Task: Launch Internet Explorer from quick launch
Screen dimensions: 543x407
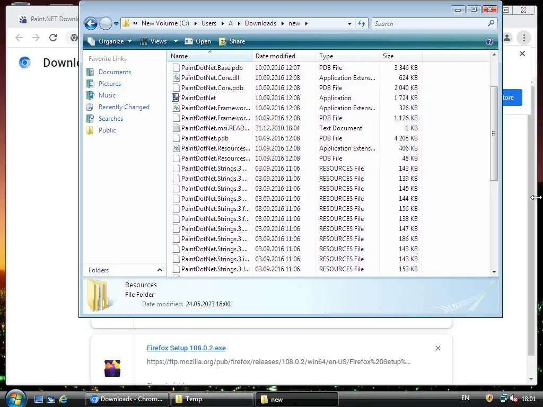Action: pyautogui.click(x=63, y=400)
